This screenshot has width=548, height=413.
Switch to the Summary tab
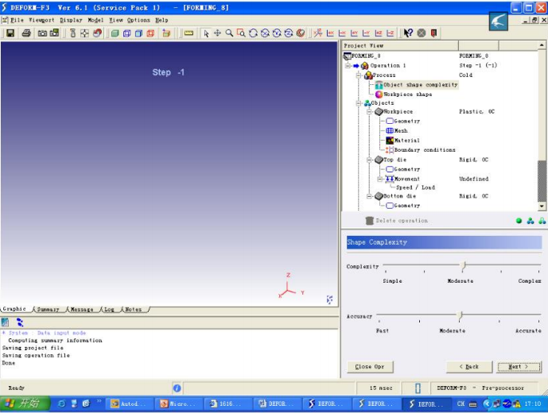[x=48, y=309]
